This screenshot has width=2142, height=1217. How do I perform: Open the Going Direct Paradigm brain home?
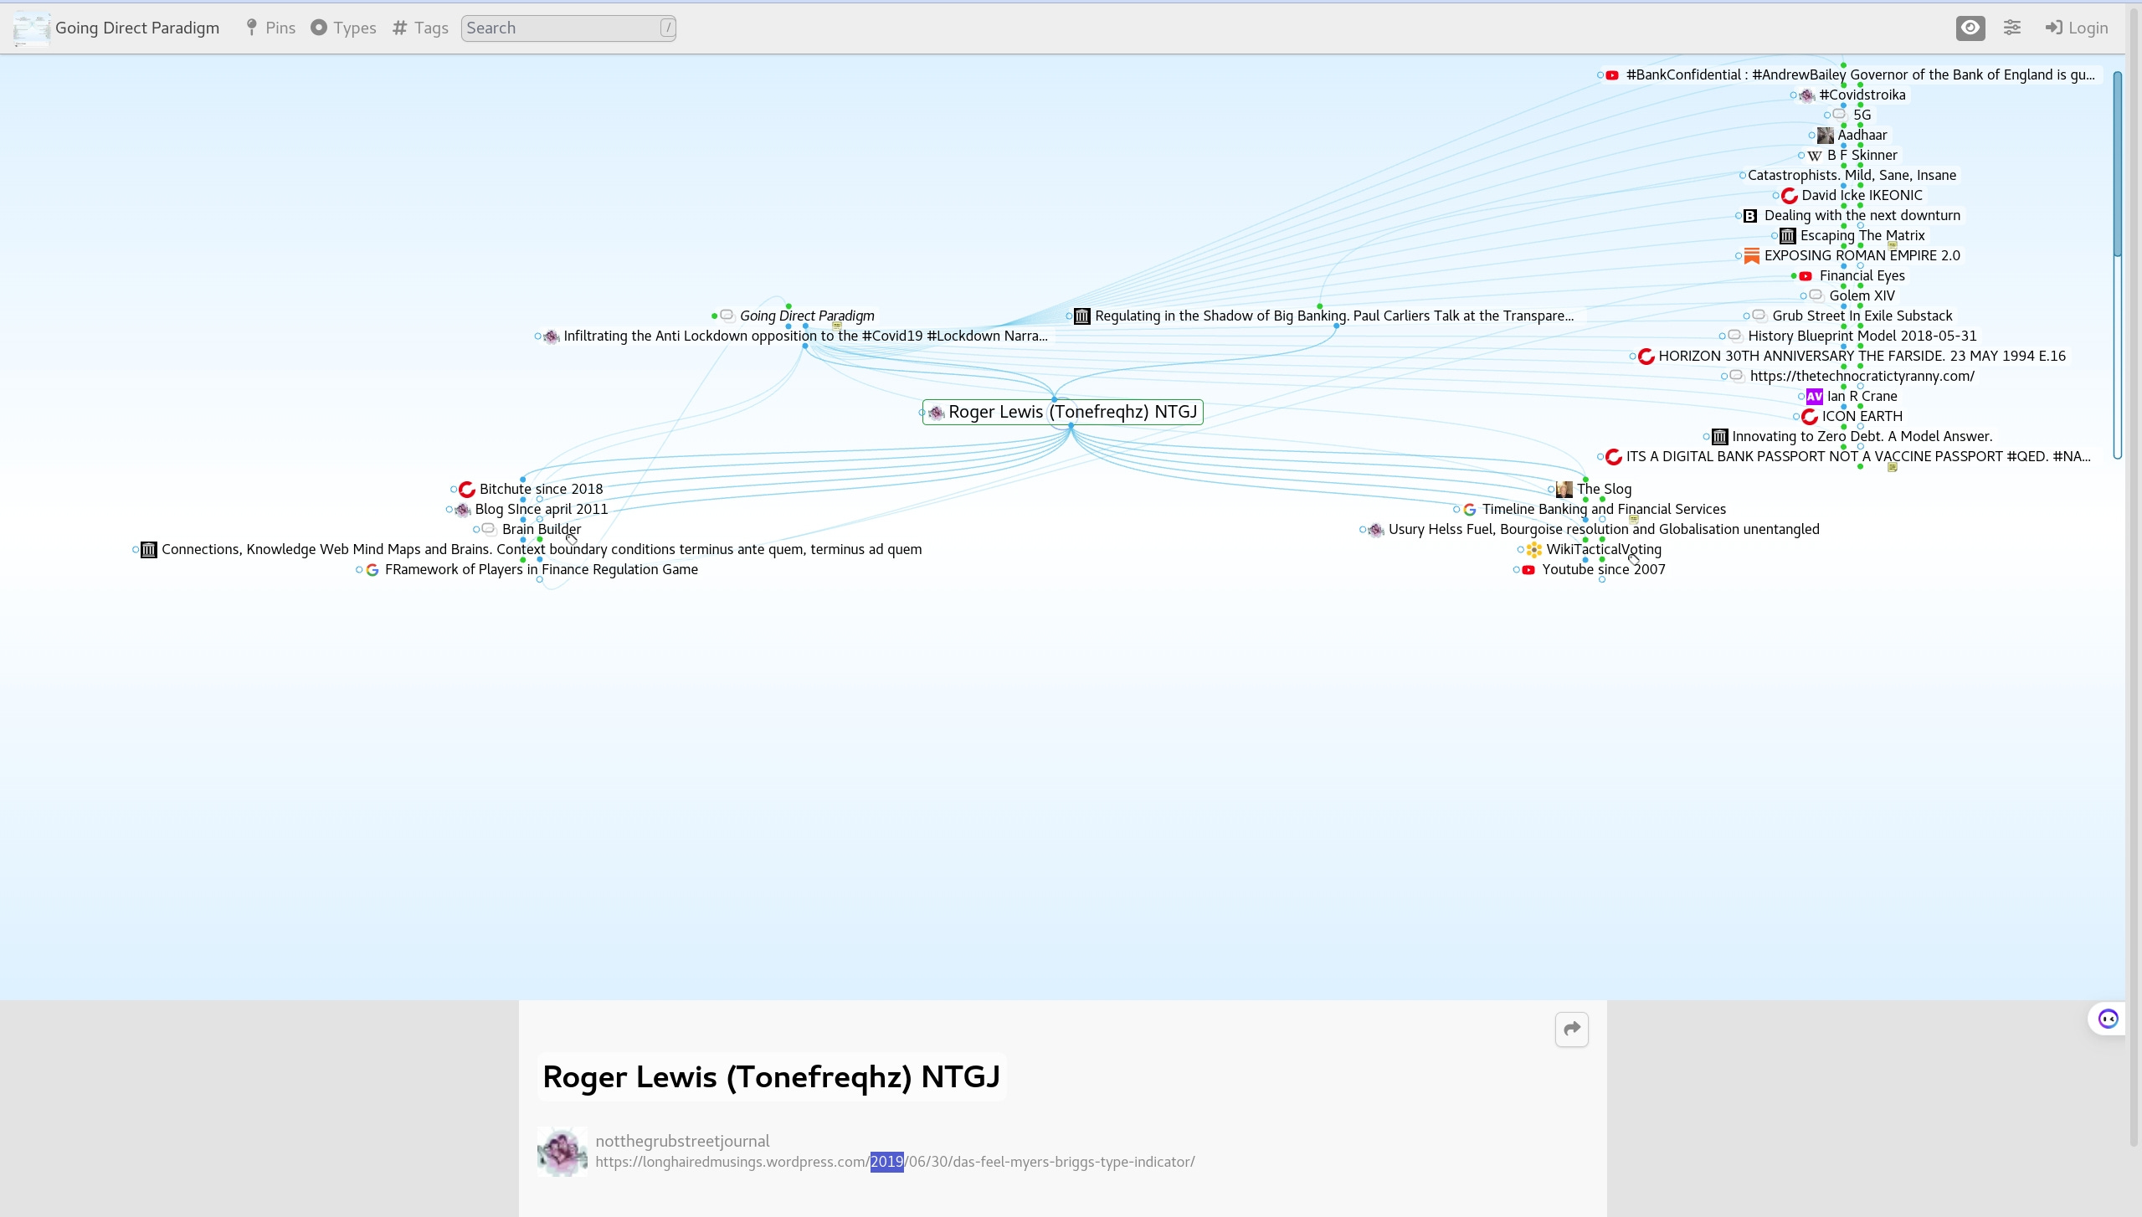coord(136,28)
